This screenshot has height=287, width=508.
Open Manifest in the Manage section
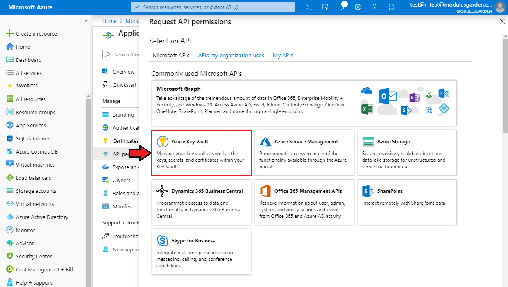pos(123,206)
